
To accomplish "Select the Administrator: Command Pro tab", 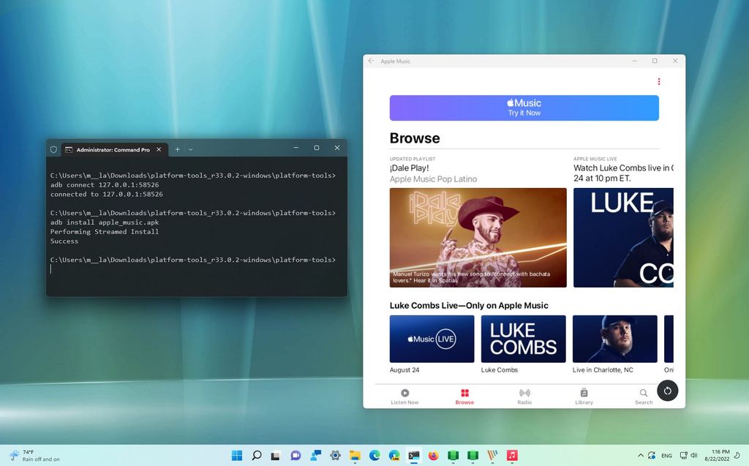I will (x=111, y=149).
